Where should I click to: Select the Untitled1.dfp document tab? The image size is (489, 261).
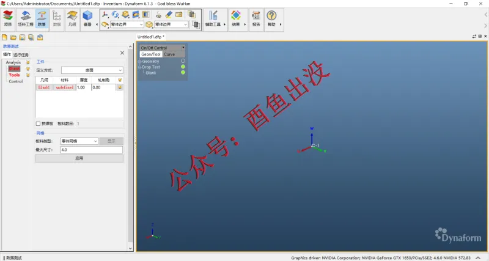pyautogui.click(x=151, y=37)
